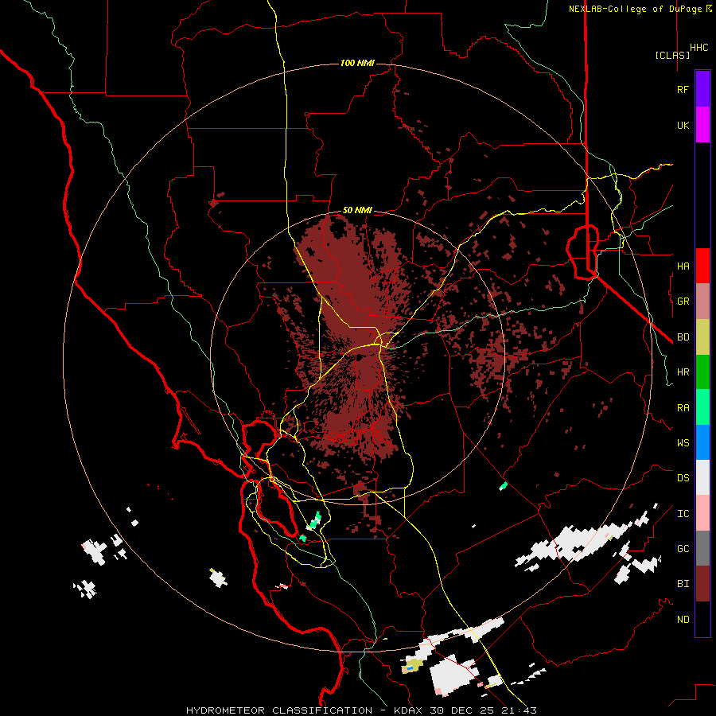Click the purple RF legend color swatch

pos(702,89)
